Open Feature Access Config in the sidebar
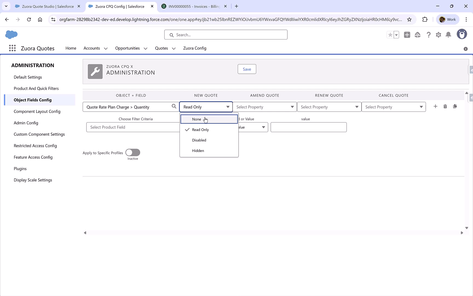This screenshot has height=296, width=473. tap(33, 157)
